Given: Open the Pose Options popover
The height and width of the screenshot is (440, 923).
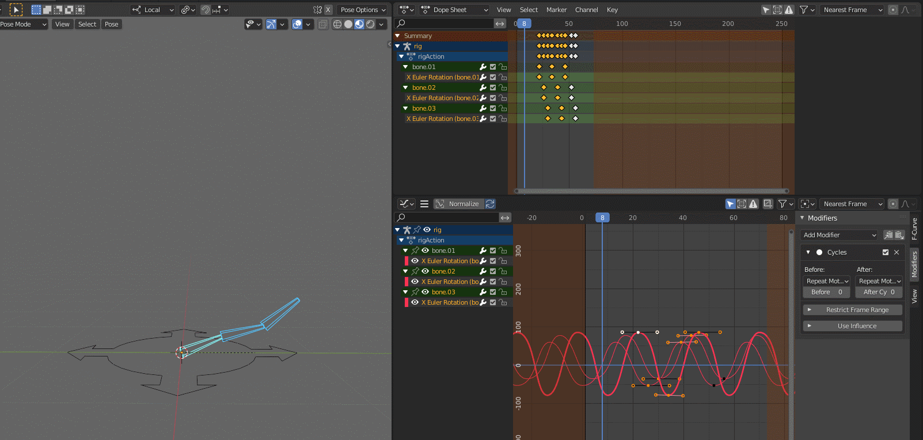Looking at the screenshot, I should (x=363, y=10).
